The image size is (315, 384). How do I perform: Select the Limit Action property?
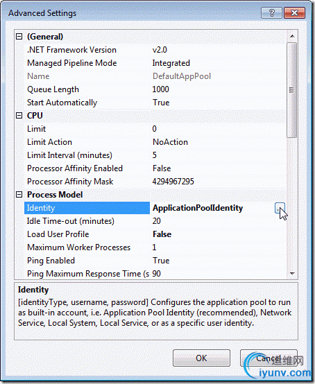(155, 142)
